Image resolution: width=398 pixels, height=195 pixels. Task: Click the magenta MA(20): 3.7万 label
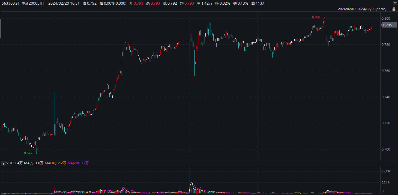(x=78, y=163)
